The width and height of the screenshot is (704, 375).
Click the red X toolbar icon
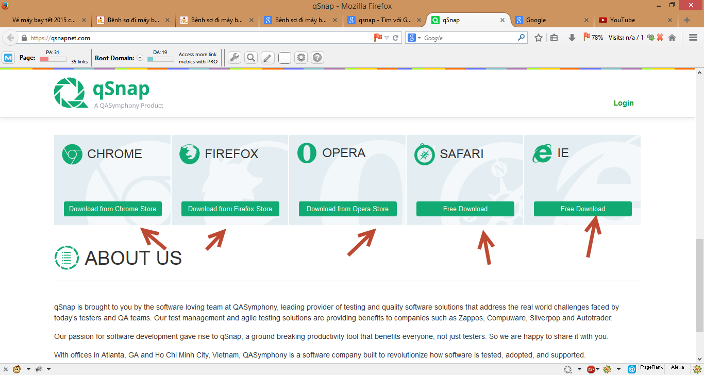(660, 38)
